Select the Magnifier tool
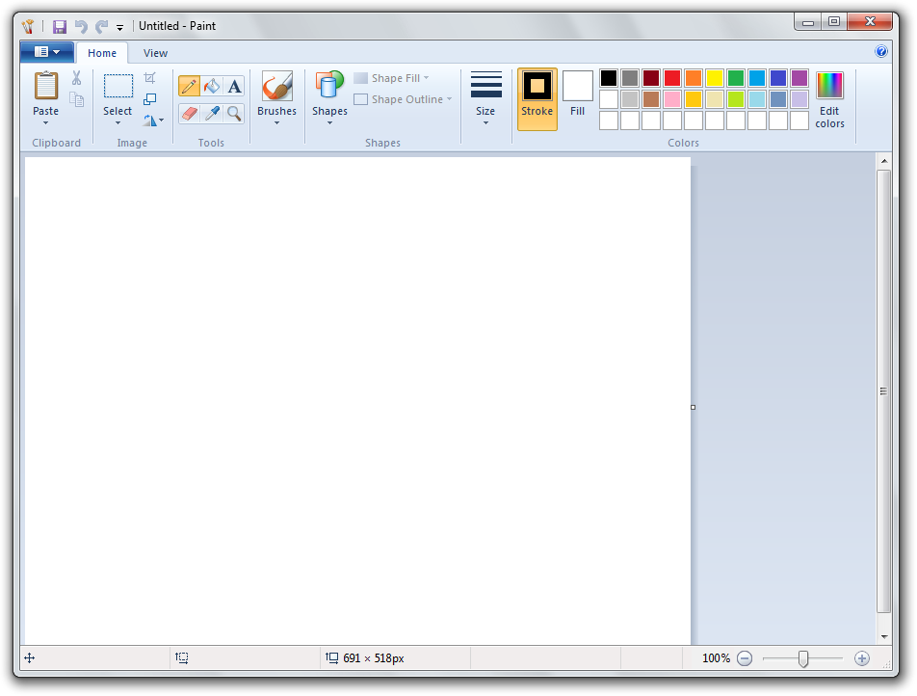Image resolution: width=917 pixels, height=696 pixels. coord(234,113)
